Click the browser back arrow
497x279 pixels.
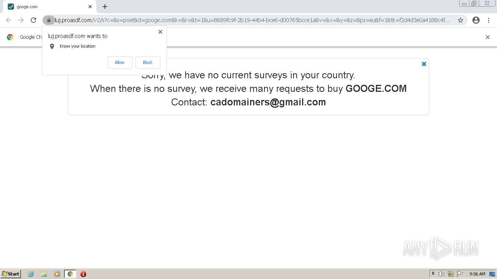coord(9,20)
